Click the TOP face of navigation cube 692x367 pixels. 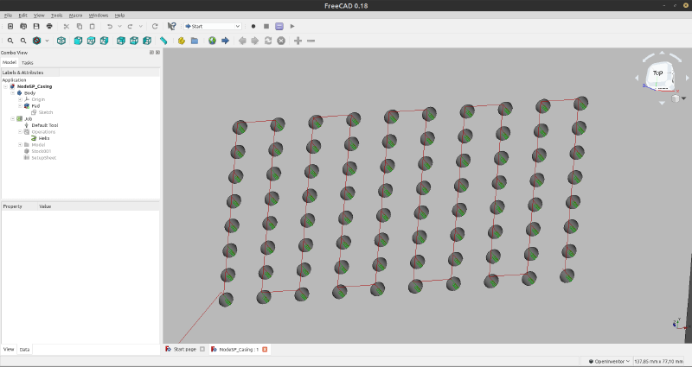point(658,74)
